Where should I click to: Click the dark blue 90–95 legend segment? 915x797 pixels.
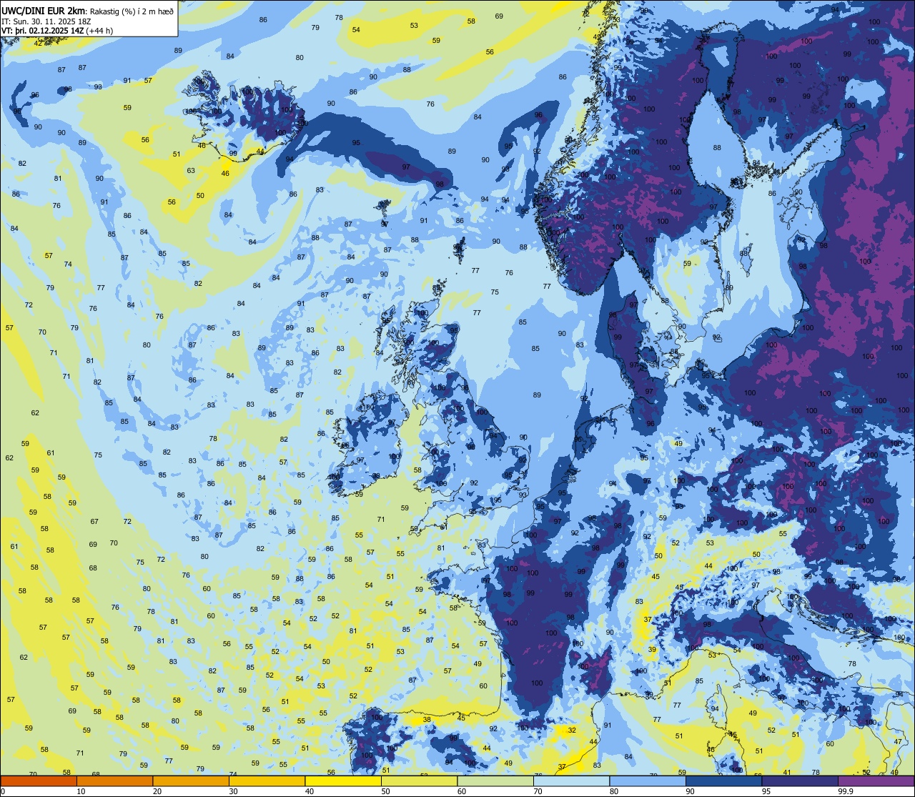(x=723, y=781)
